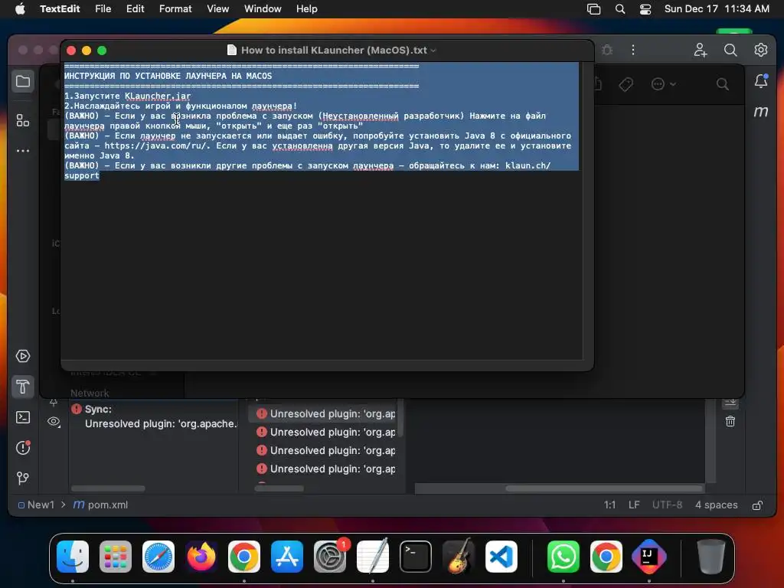Click Search Everywhere magnifier in IntelliJ toolbar

730,50
